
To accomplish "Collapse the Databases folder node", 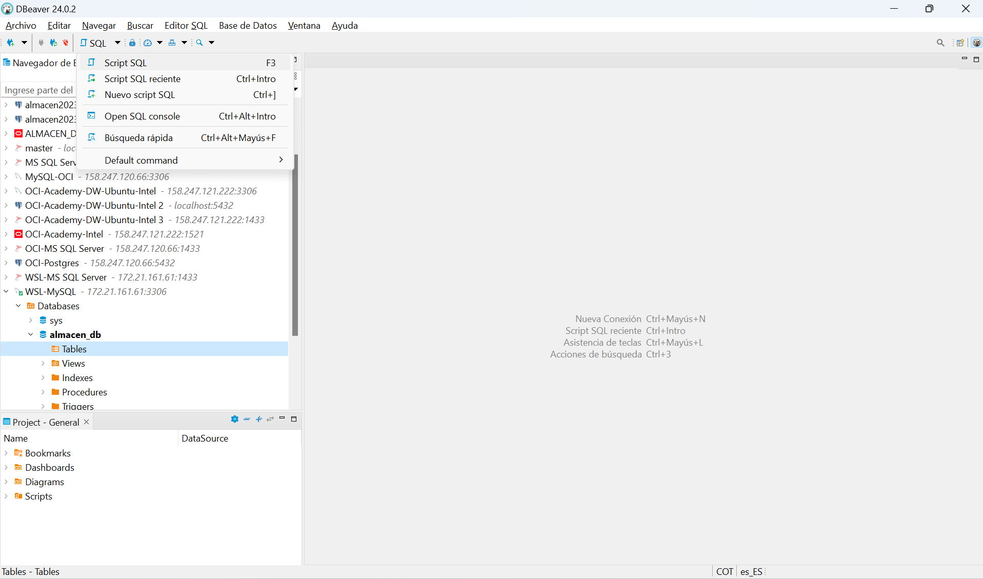I will pos(18,306).
